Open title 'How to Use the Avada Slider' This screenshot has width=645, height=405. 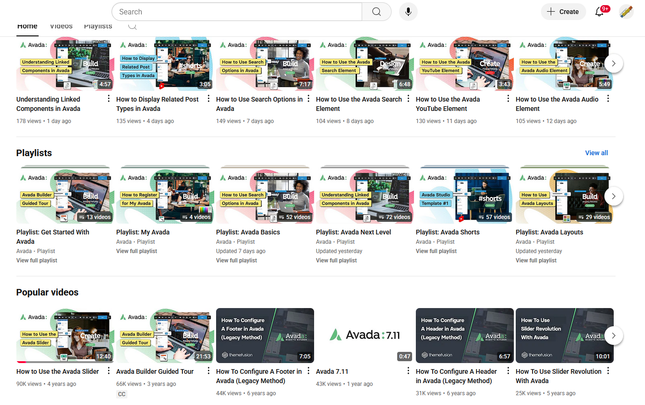tap(57, 371)
